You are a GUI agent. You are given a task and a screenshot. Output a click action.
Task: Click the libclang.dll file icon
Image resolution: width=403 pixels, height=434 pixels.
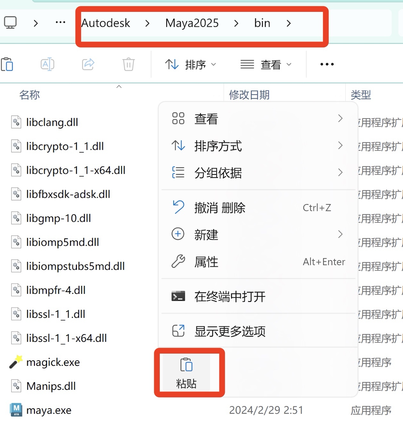(x=16, y=122)
